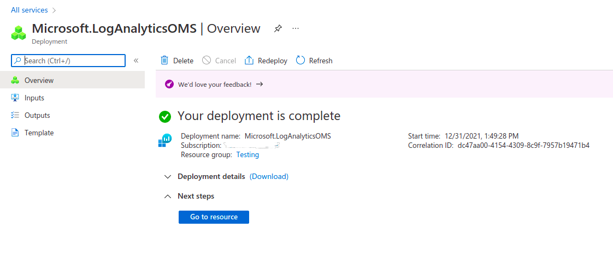Click the Delete trash can icon
Viewport: 613px width, 269px height.
pos(164,60)
